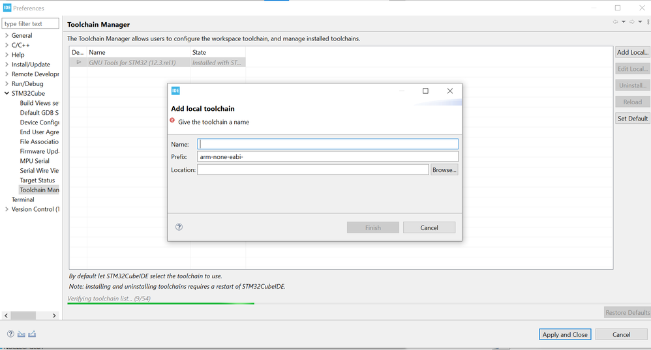Expand the C/C++ tree node
Screen dimensions: 651x350
(x=7, y=45)
